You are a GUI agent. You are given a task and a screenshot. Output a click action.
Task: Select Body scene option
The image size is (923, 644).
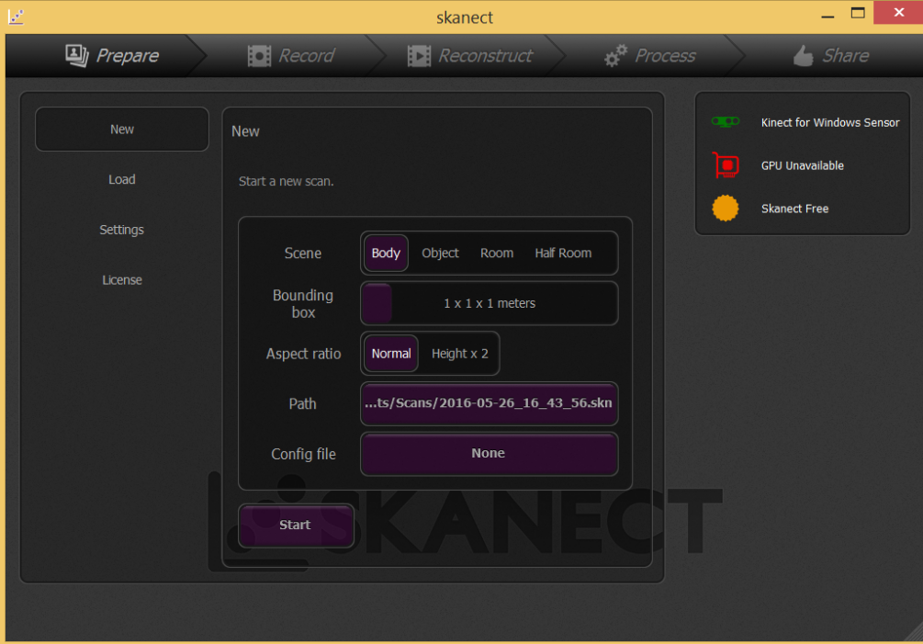[386, 254]
